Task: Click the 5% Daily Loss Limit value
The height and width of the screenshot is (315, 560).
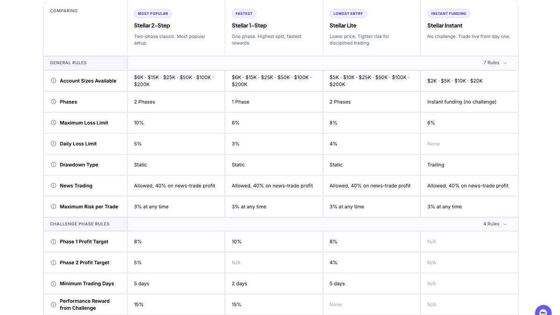Action: 138,144
